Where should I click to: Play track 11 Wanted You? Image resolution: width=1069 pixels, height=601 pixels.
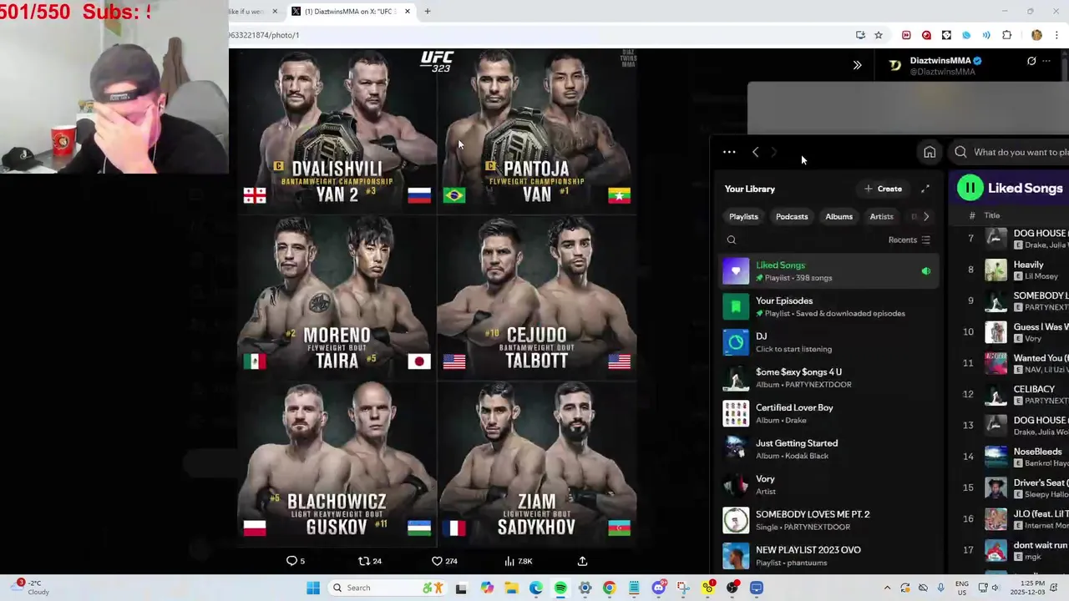1011,363
